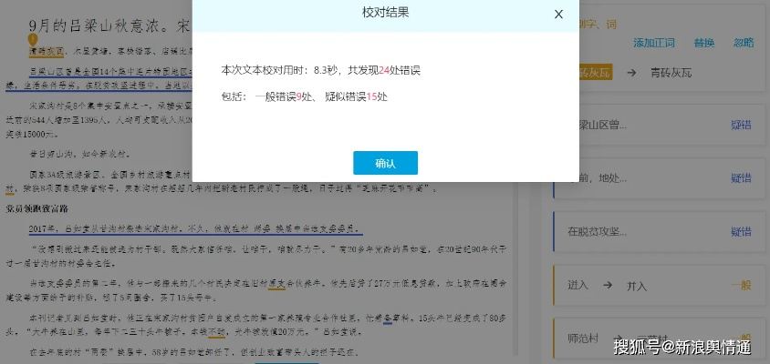Click 疑错 label on 在脱贫攻坚 card

[x=740, y=231]
